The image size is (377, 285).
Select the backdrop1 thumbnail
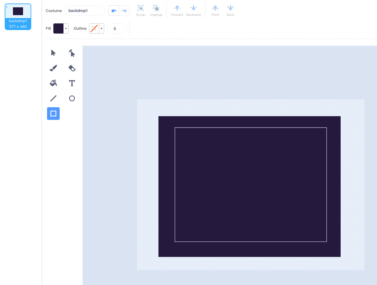tap(18, 17)
